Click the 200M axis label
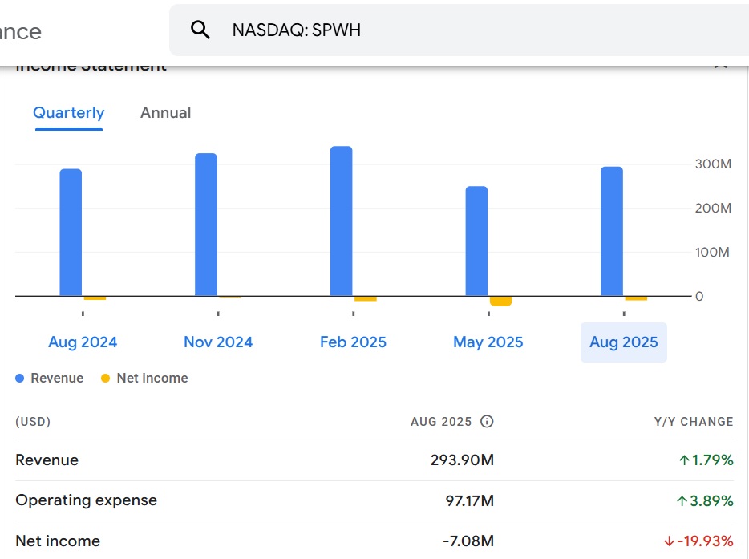Screen dimensions: 749x559 tap(713, 208)
